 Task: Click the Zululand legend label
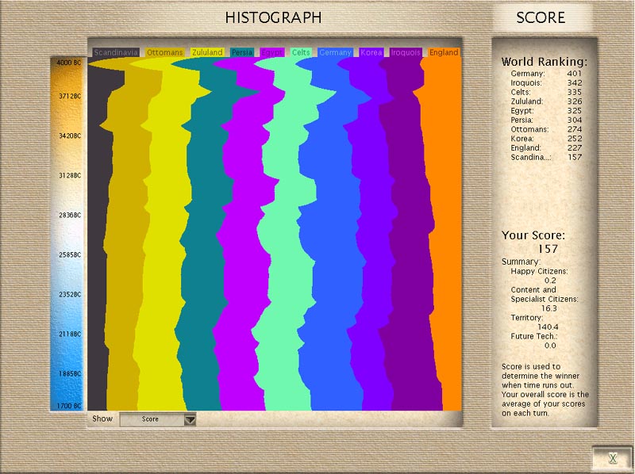click(207, 53)
